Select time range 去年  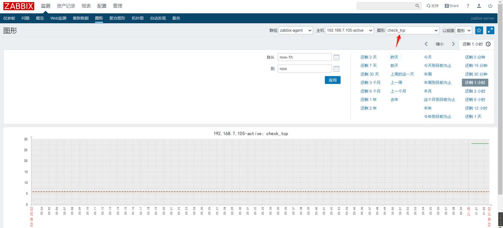coord(394,99)
